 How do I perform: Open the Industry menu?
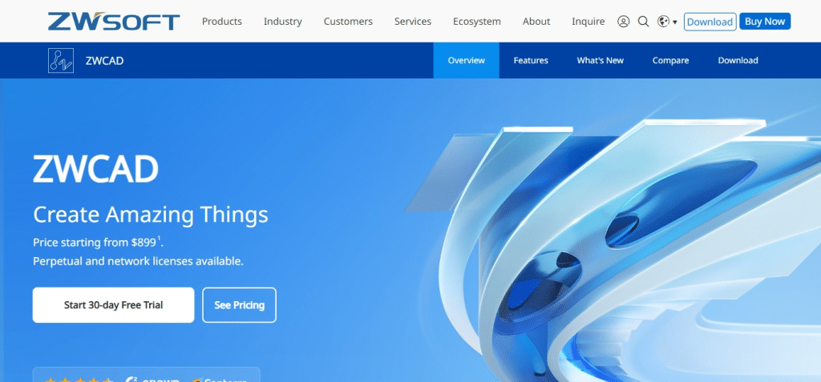(x=283, y=22)
